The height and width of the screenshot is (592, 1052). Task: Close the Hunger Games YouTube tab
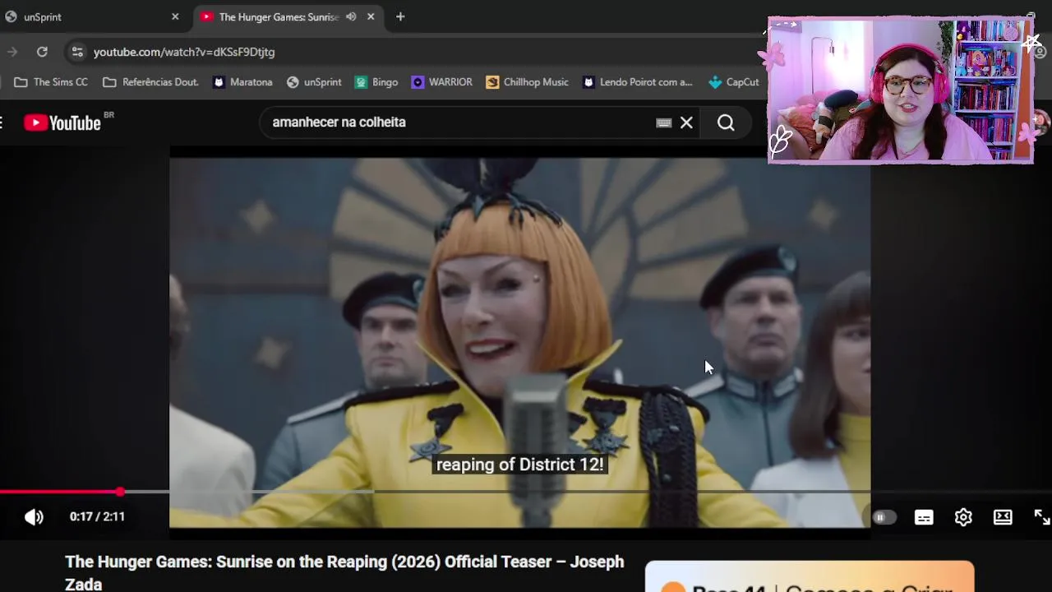click(x=371, y=16)
